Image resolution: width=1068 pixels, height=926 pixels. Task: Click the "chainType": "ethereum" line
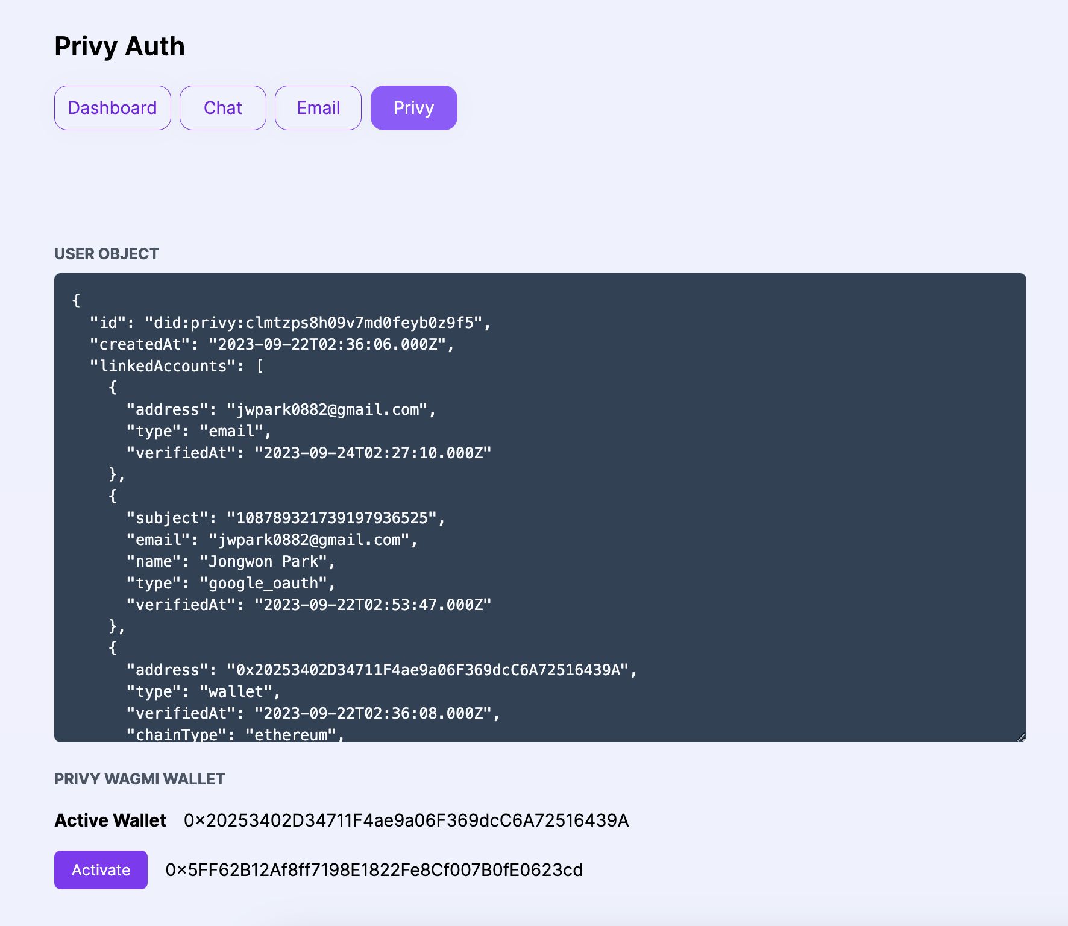click(x=235, y=734)
